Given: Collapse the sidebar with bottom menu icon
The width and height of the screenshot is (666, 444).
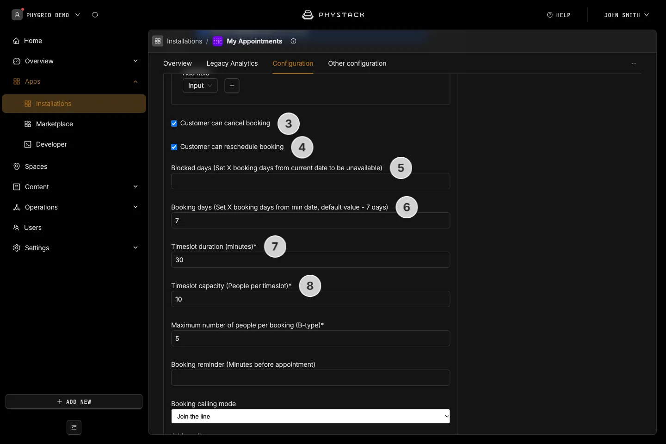Looking at the screenshot, I should coord(74,427).
